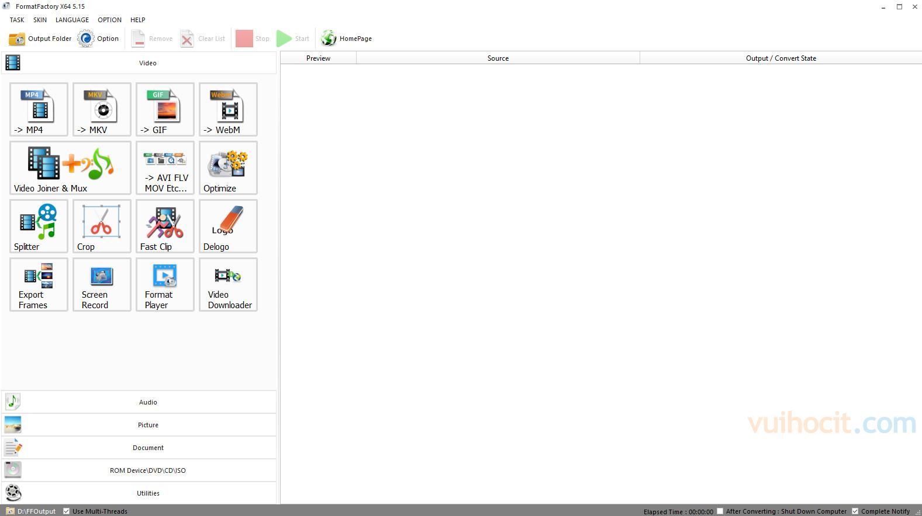Click the green Start button
The image size is (922, 516).
(293, 39)
